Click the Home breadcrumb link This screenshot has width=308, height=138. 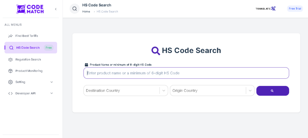tap(86, 11)
